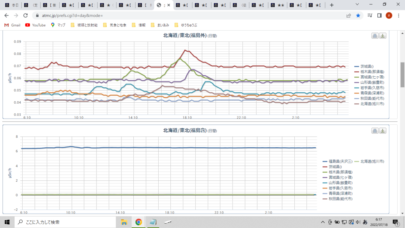Reload the page
Viewport: 405px width, 228px height.
pos(25,16)
